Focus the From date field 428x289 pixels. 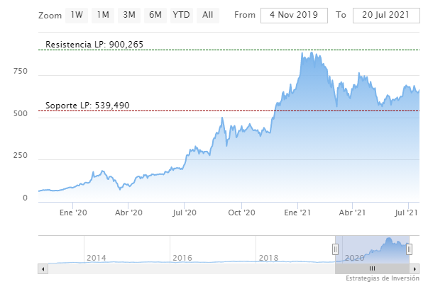294,16
